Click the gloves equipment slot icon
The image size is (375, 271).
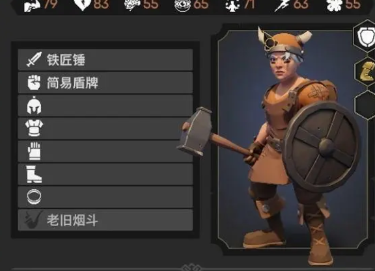[34, 151]
